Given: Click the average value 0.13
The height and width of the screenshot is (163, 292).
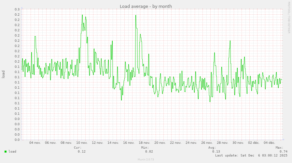Looking at the screenshot, I should click(x=216, y=152).
